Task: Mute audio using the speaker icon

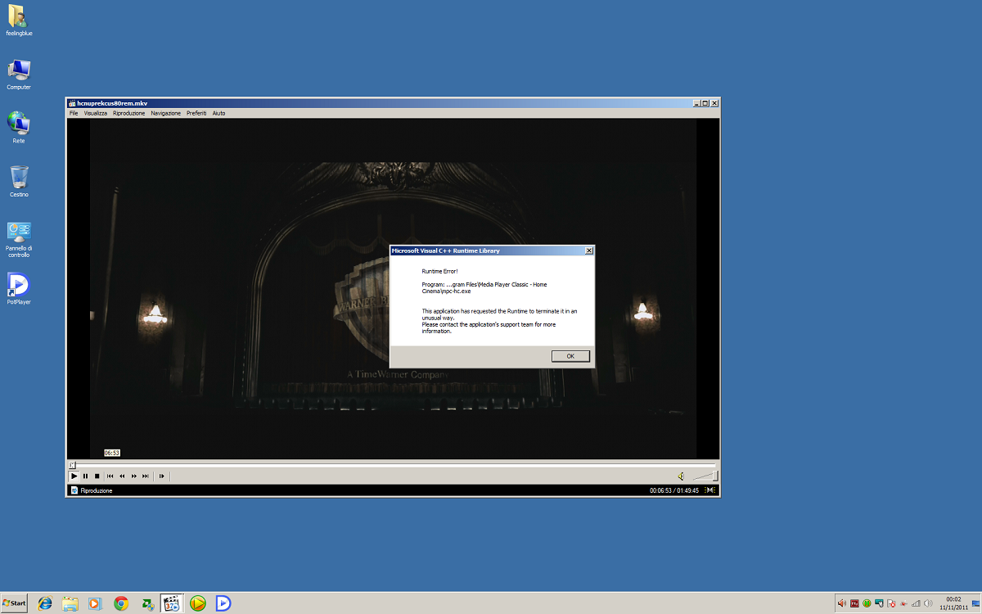Action: click(681, 476)
